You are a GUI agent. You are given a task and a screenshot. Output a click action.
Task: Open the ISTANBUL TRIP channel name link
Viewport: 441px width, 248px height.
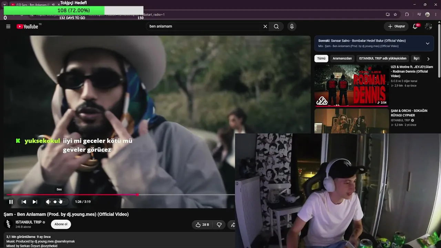(29, 222)
